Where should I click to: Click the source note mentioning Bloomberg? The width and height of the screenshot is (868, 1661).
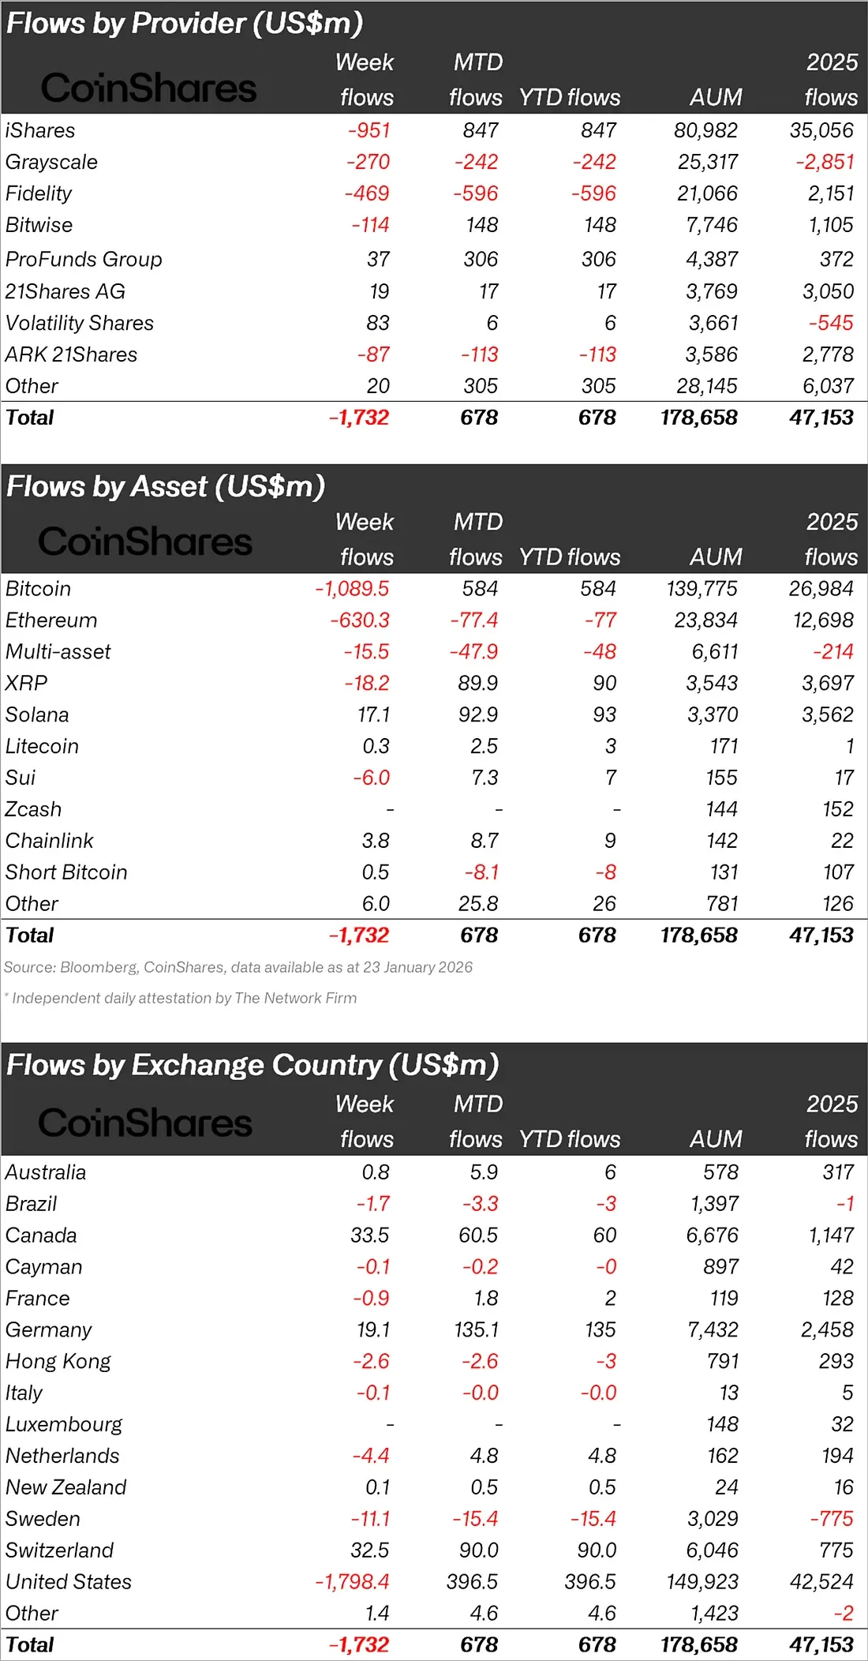(x=238, y=967)
